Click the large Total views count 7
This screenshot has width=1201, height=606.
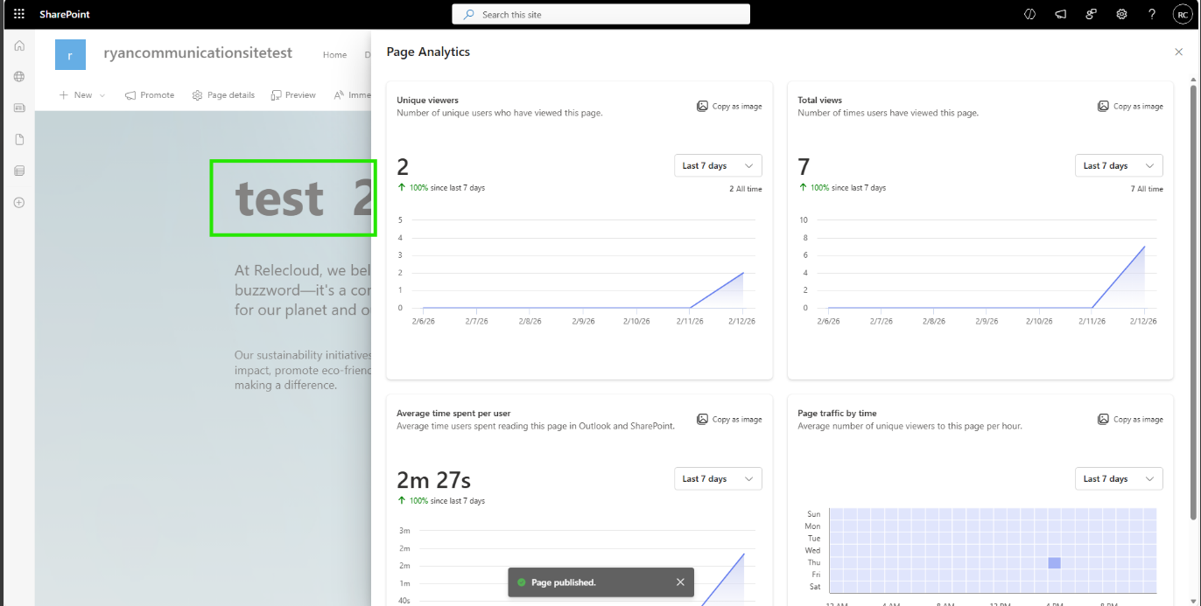[804, 166]
